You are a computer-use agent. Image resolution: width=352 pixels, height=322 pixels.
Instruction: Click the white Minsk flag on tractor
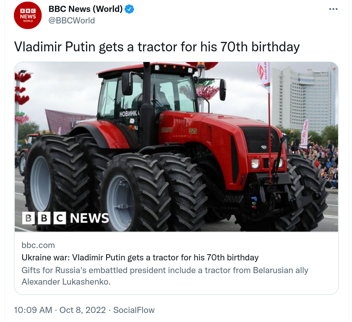click(263, 76)
